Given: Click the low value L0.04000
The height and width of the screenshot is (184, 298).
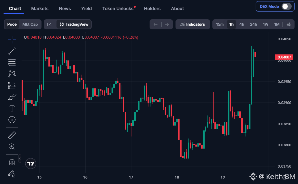Looking at the screenshot, I should [x=71, y=37].
